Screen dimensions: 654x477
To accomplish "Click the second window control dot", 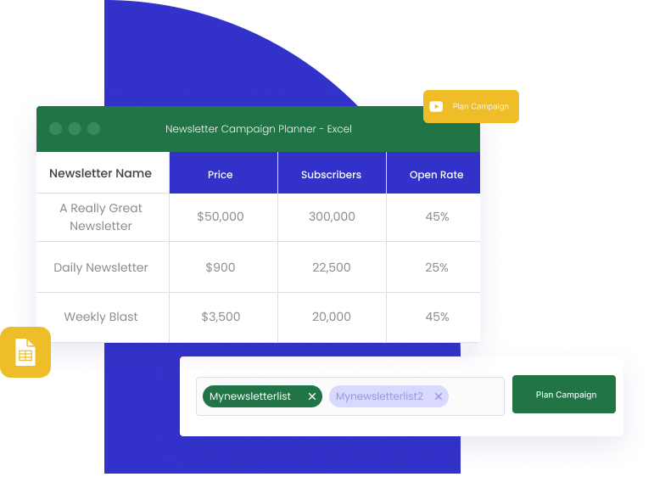I will tap(75, 129).
